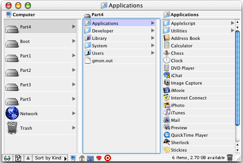
Task: Go to Home via house icon
Action: pos(82,158)
